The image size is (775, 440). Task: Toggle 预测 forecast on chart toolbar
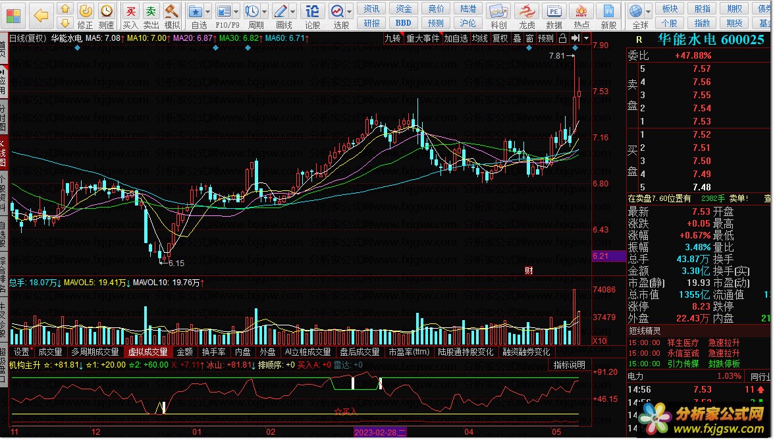click(x=546, y=39)
